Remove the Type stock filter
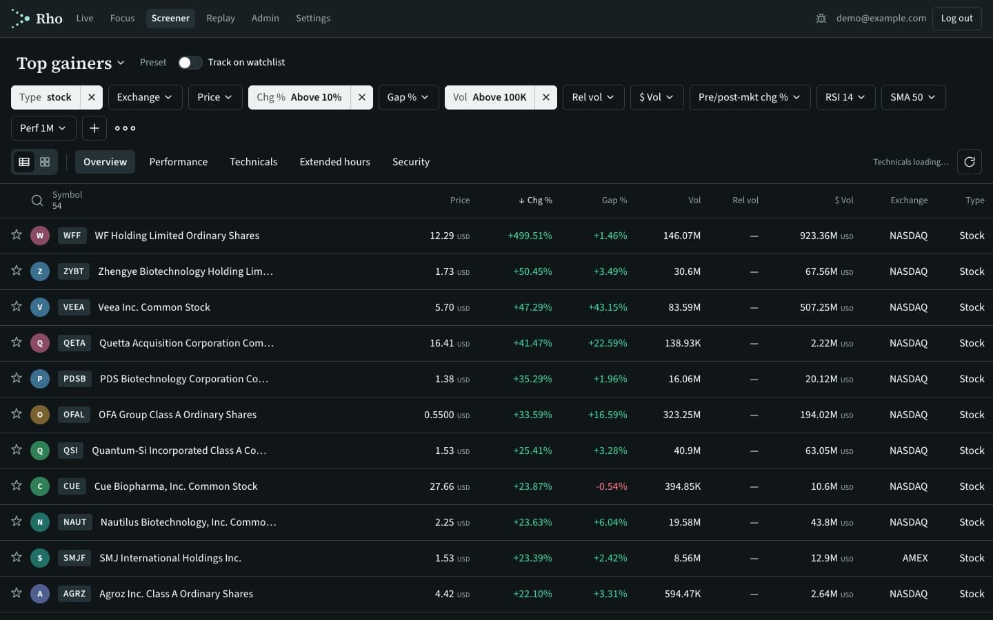This screenshot has width=993, height=620. coord(92,97)
